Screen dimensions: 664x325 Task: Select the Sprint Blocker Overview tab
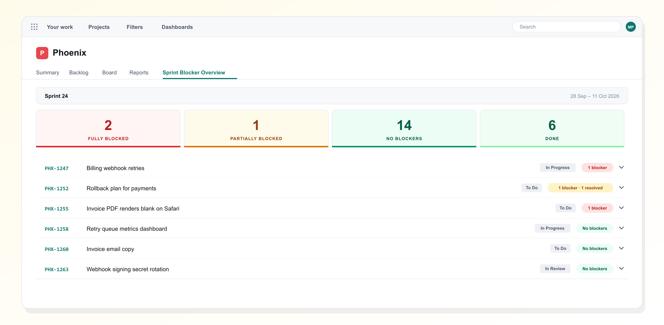point(194,73)
